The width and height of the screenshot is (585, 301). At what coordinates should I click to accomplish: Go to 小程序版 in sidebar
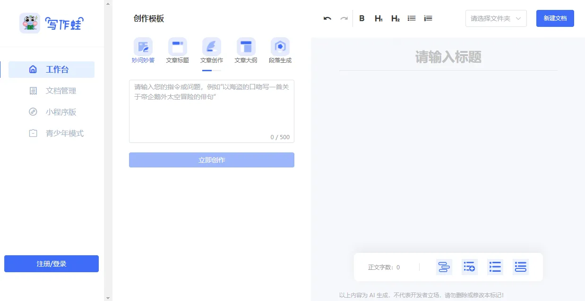click(x=52, y=112)
